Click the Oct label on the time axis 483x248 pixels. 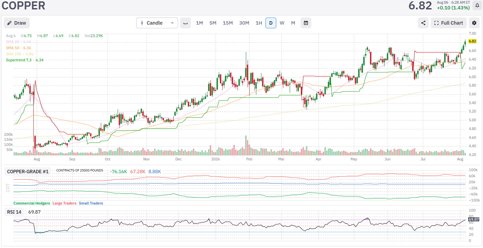[x=108, y=158]
